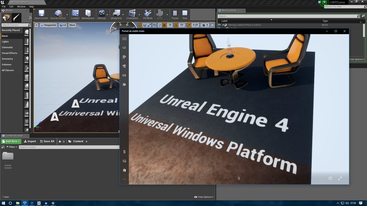This screenshot has height=206, width=367.
Task: Open the Starter Content folder thumbnail
Action: click(x=8, y=156)
